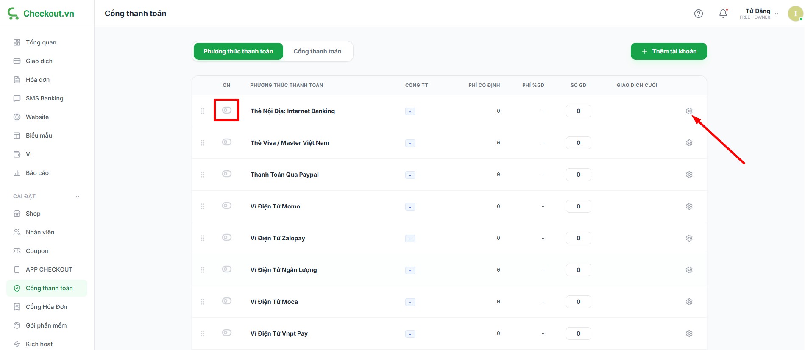Open settings gear for Thẻ Nội Địa row
Image resolution: width=805 pixels, height=350 pixels.
pos(689,111)
